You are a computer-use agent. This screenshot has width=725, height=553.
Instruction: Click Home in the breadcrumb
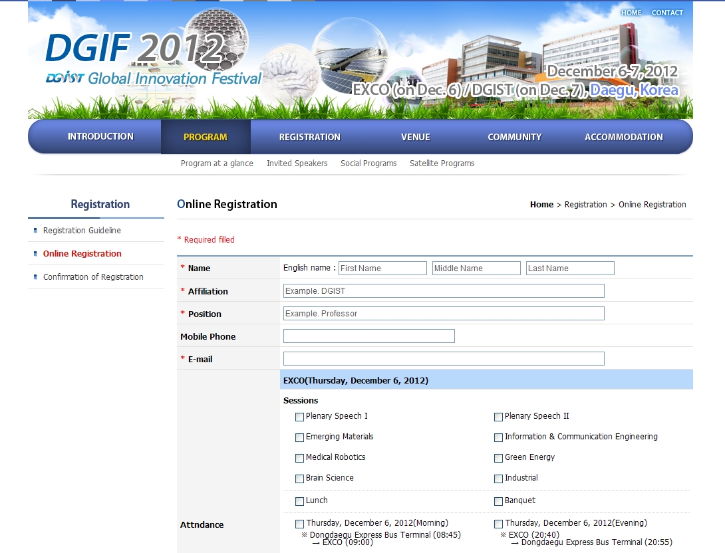pyautogui.click(x=541, y=204)
